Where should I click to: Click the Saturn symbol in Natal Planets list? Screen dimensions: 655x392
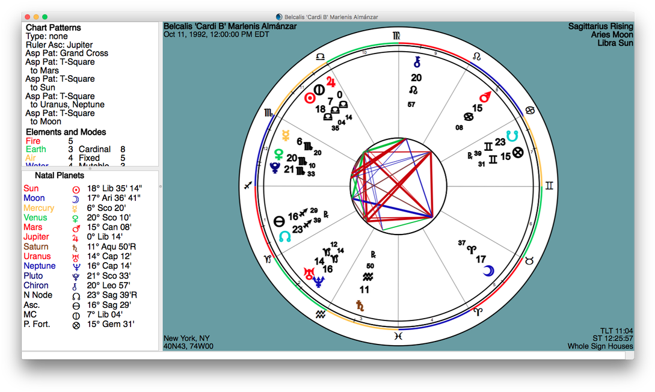(75, 248)
